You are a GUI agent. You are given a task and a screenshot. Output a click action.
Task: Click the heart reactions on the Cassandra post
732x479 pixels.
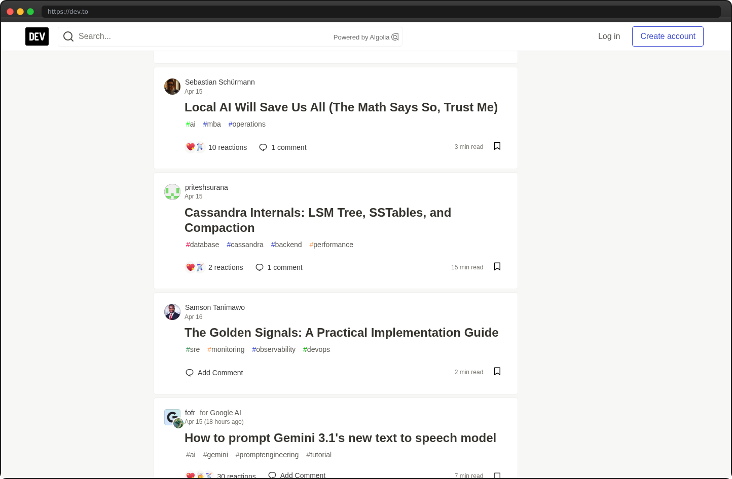point(190,267)
